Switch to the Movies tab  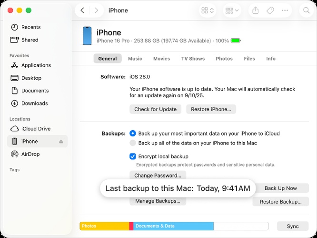point(161,59)
